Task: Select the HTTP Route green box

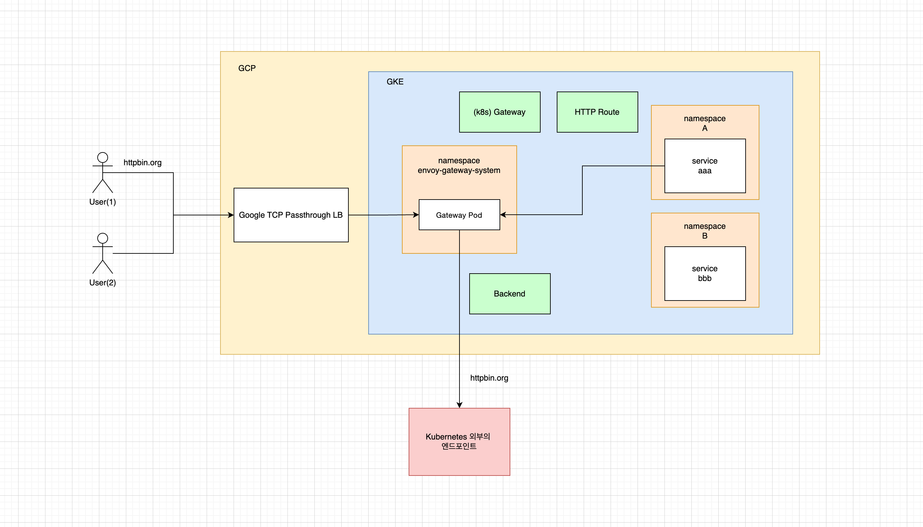Action: (597, 112)
